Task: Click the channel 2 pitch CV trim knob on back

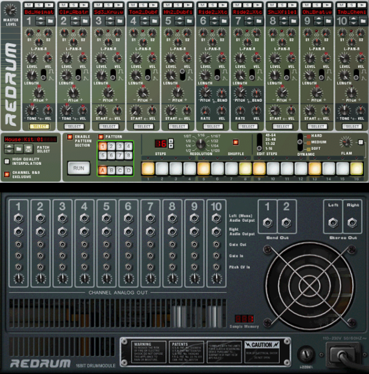Action: point(41,278)
